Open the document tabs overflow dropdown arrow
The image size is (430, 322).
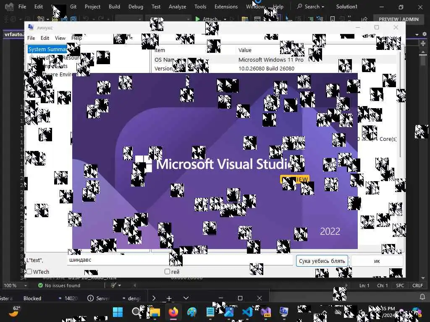coord(417,34)
